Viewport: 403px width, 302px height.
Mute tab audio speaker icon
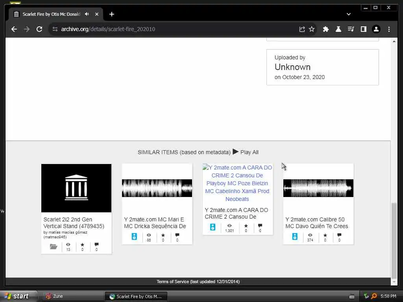(87, 14)
